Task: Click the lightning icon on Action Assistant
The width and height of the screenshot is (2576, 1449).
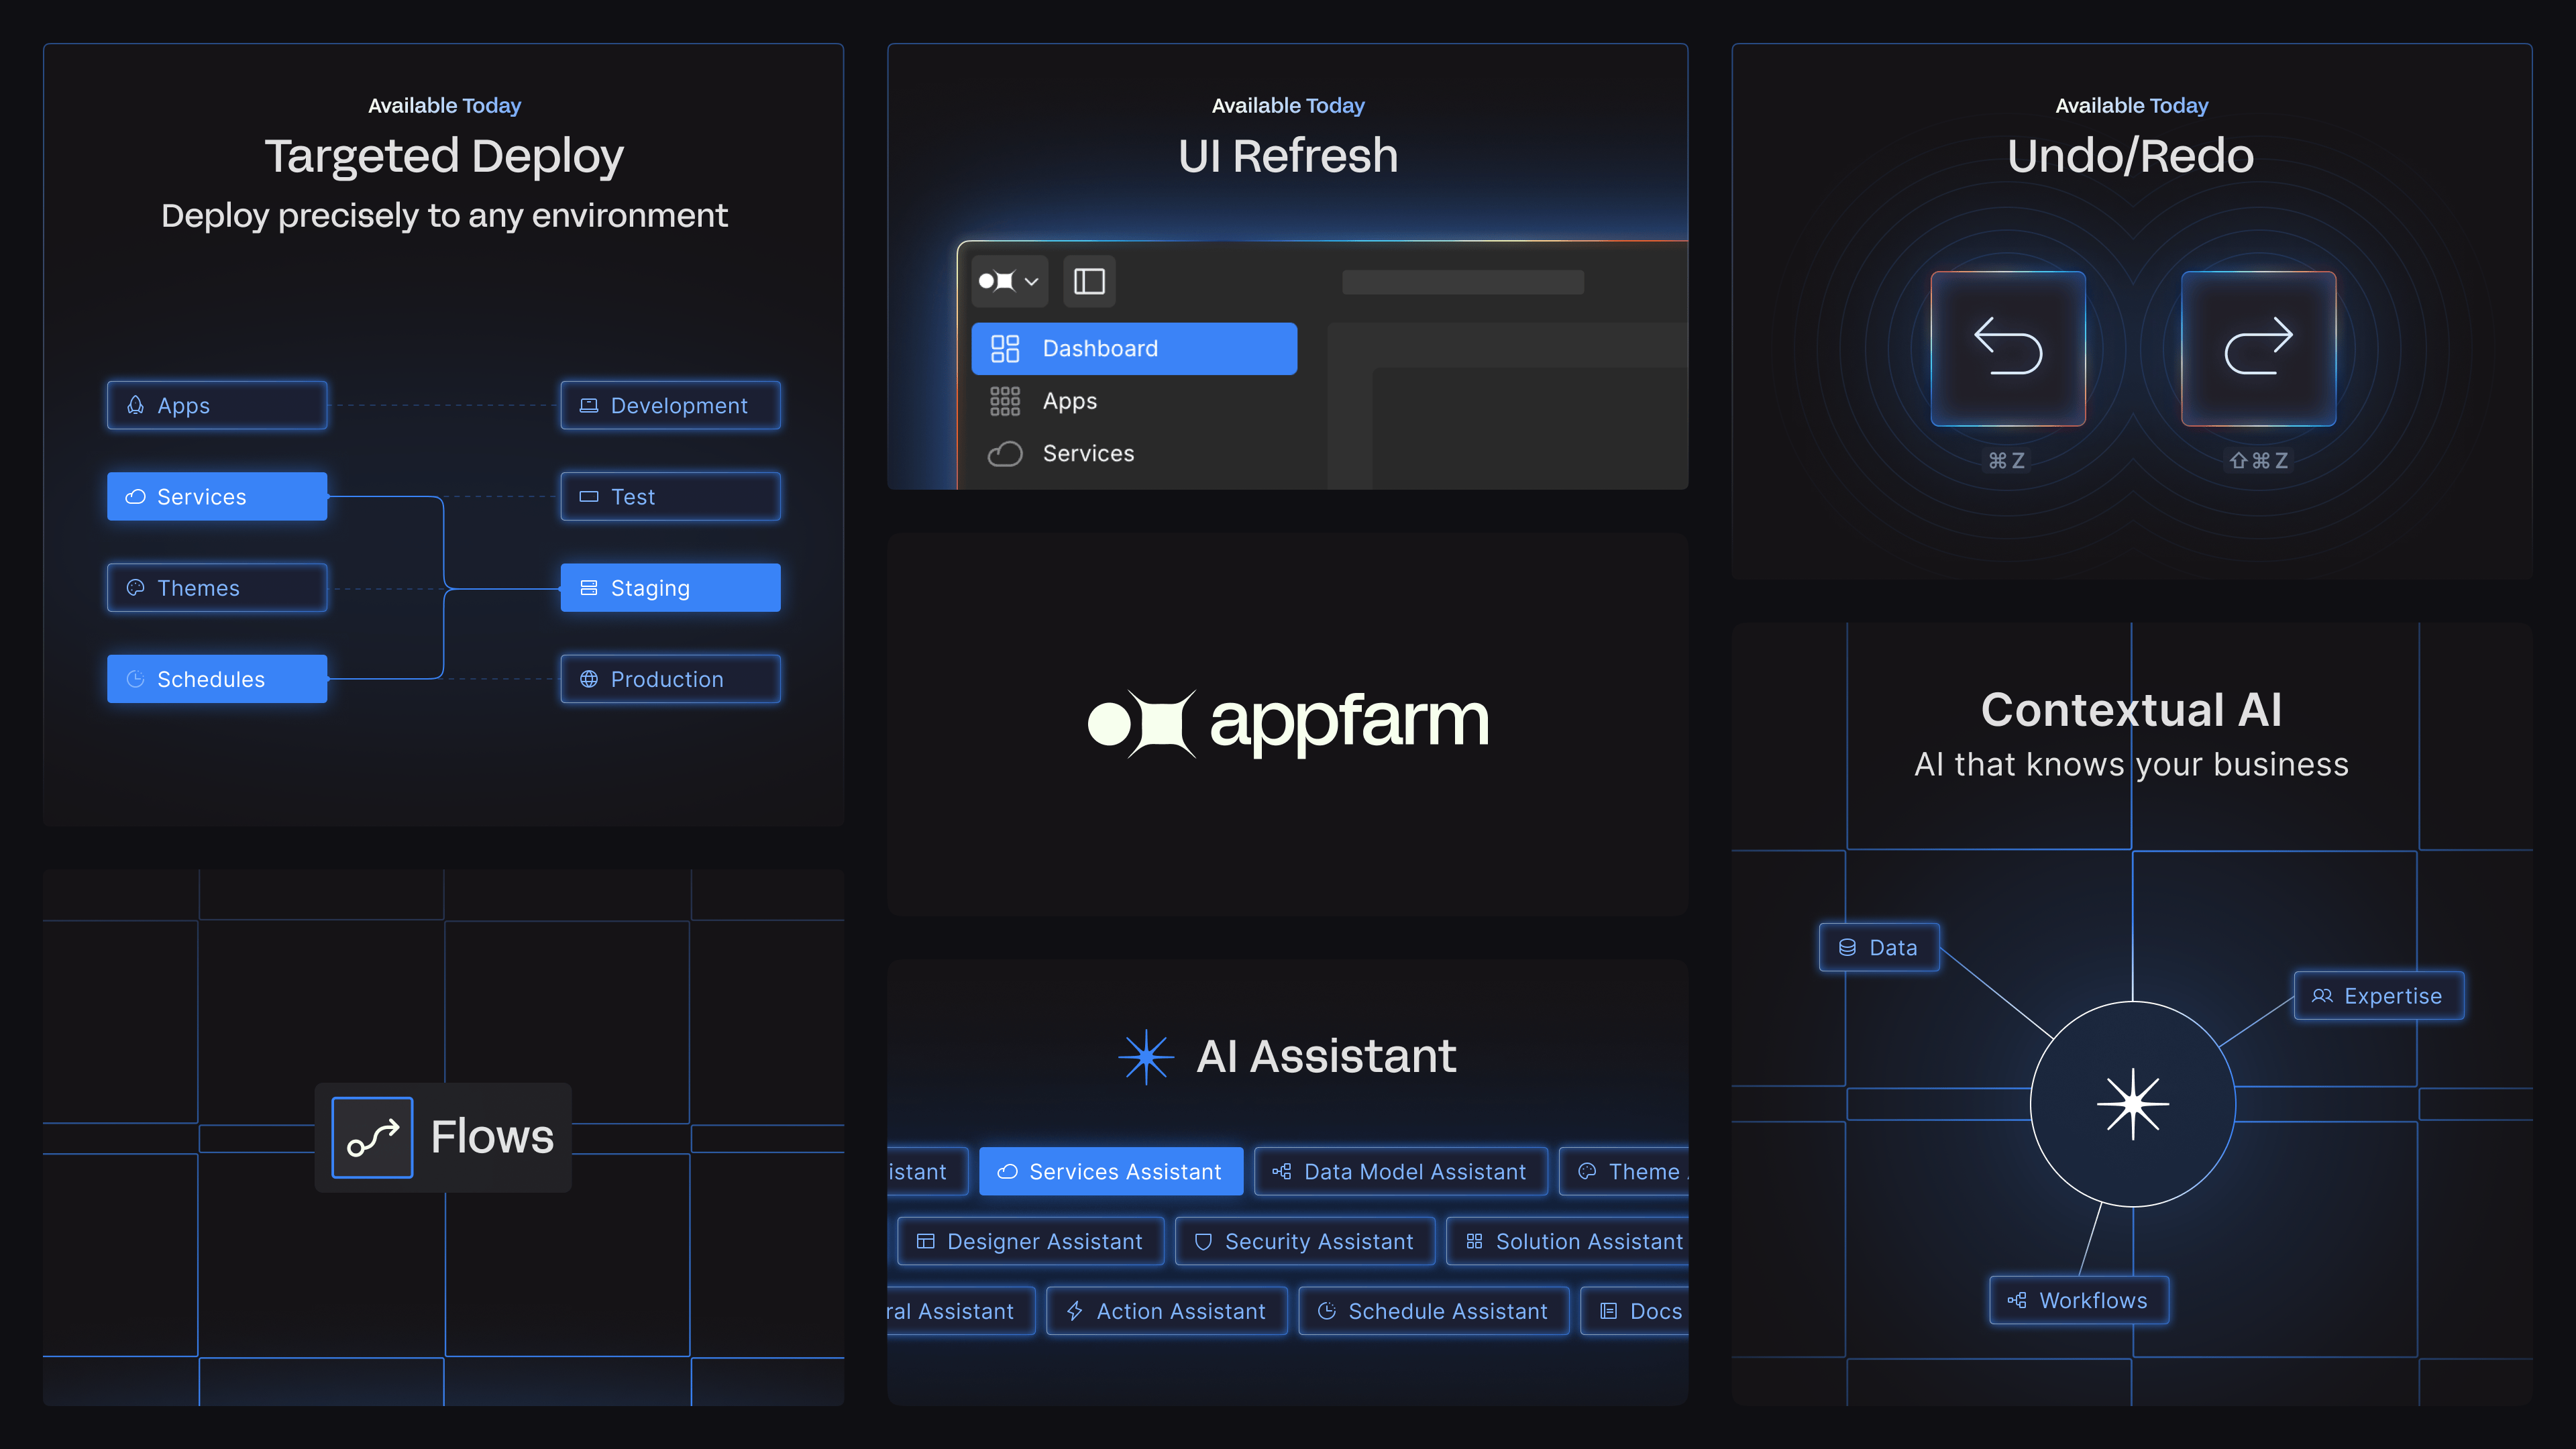Action: (x=1074, y=1311)
